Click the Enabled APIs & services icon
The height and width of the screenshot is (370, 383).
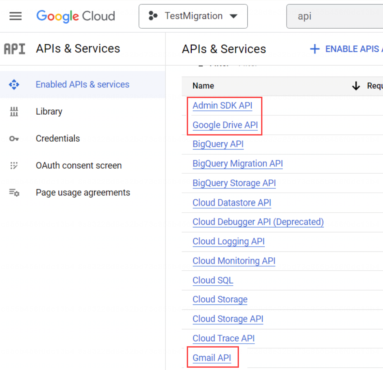pos(14,85)
